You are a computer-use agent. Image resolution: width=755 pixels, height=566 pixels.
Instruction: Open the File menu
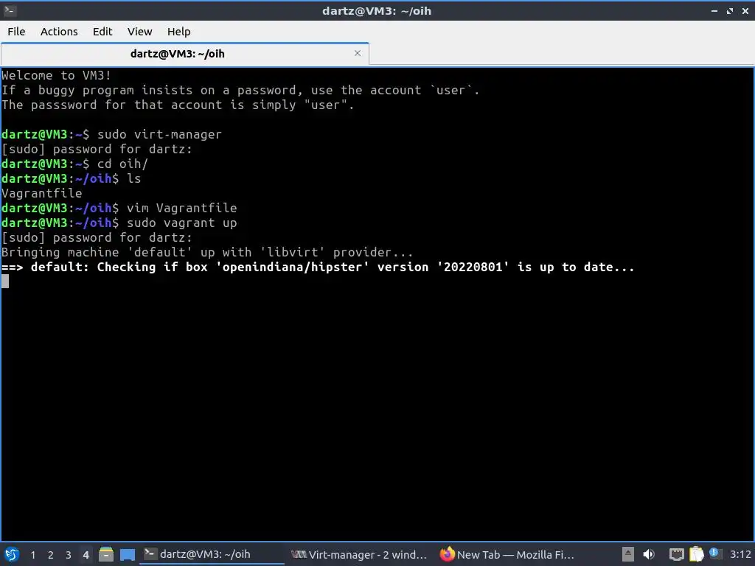click(16, 31)
